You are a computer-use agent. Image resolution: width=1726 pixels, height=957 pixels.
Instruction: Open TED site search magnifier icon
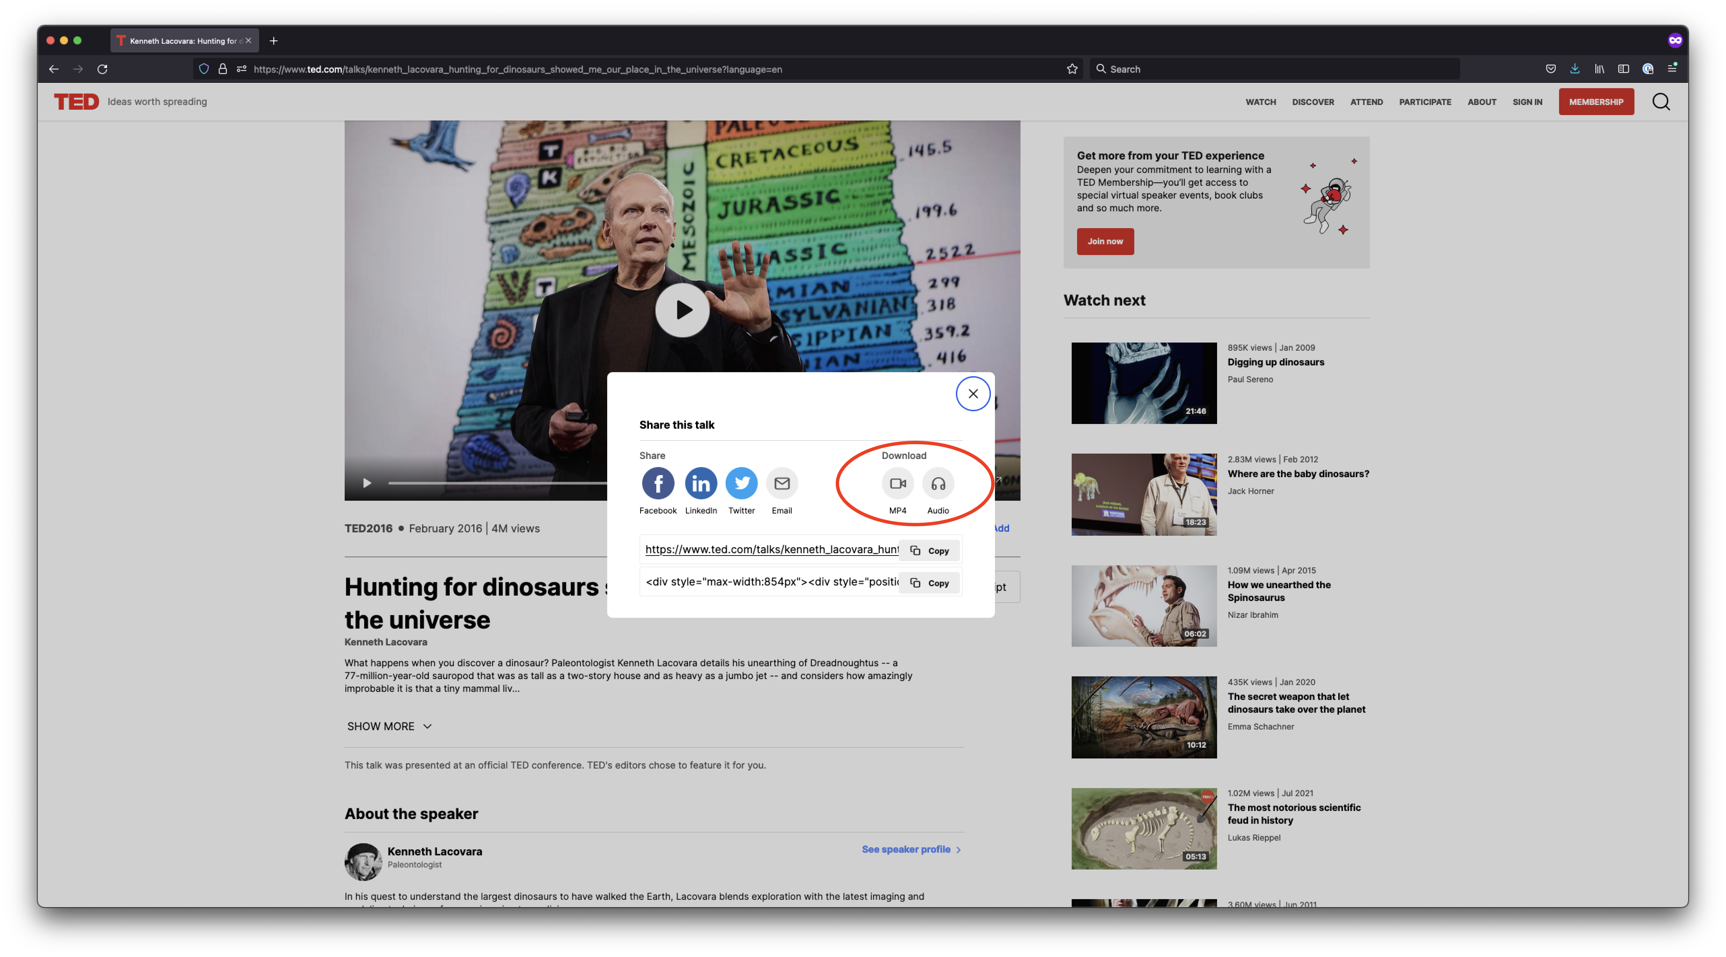point(1660,102)
